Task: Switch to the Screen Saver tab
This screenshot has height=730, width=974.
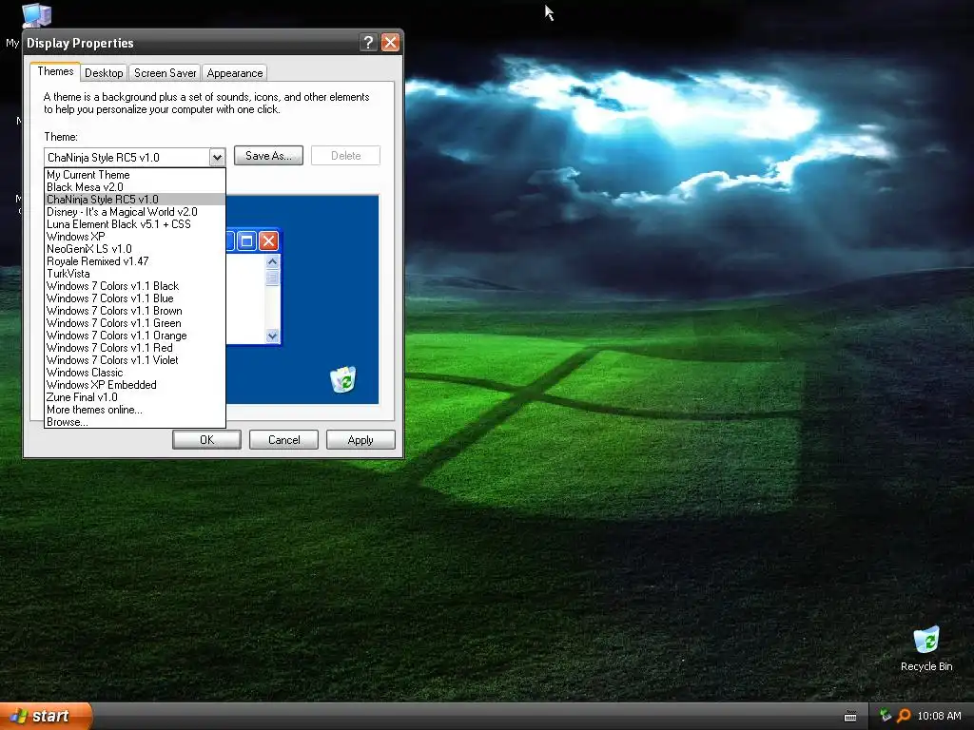Action: tap(166, 72)
